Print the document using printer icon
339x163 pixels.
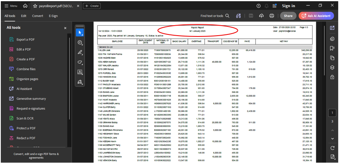point(272,16)
